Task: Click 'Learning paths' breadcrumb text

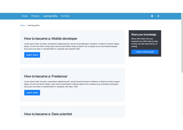Action: pyautogui.click(x=33, y=26)
